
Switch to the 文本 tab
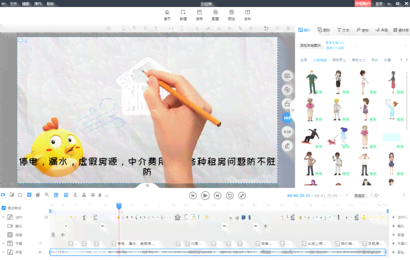[x=343, y=30]
